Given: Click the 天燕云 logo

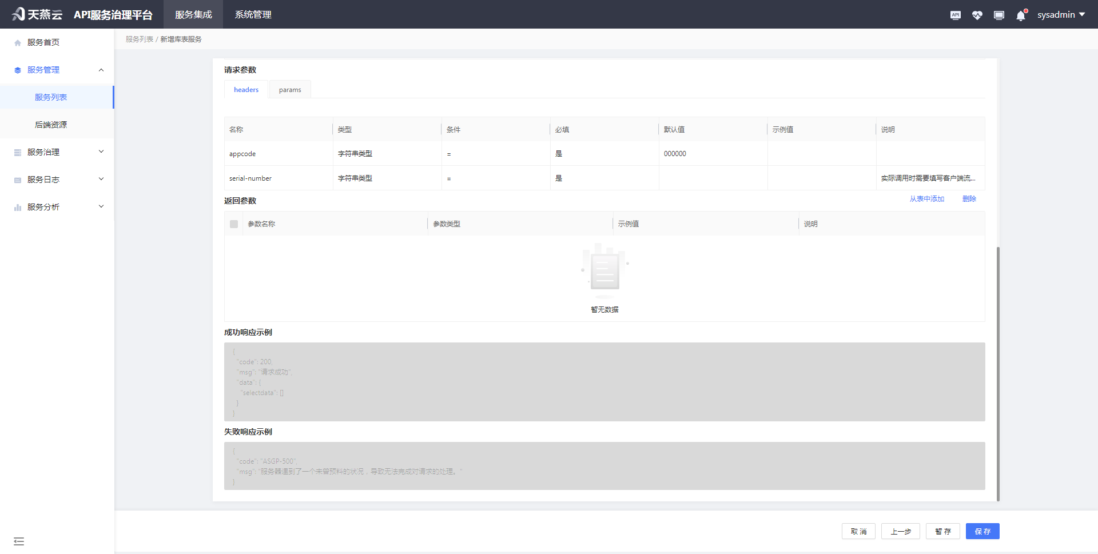Looking at the screenshot, I should click(x=36, y=14).
